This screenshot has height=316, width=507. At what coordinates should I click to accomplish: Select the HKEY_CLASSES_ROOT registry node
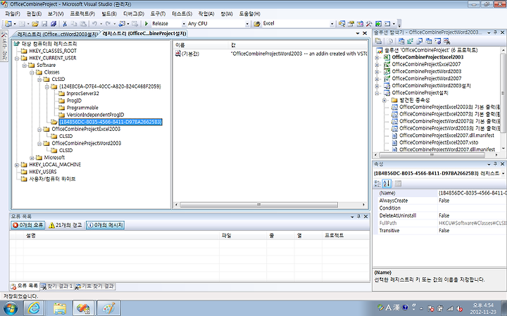[53, 51]
